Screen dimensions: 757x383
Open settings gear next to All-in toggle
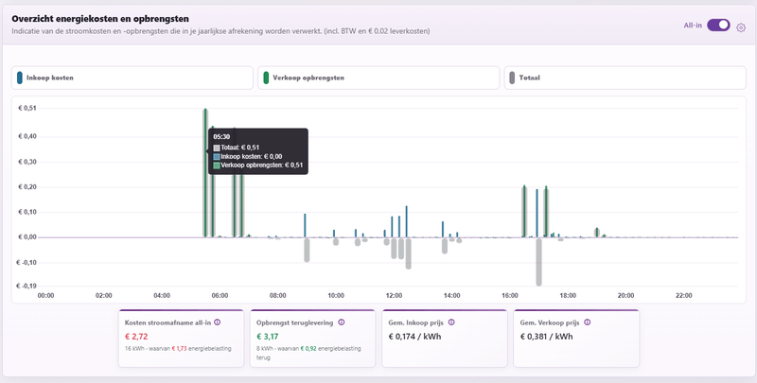(741, 28)
